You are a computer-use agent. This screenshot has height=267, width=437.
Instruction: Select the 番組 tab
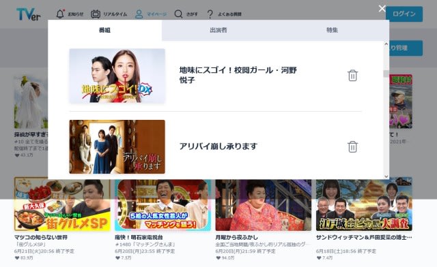[104, 30]
